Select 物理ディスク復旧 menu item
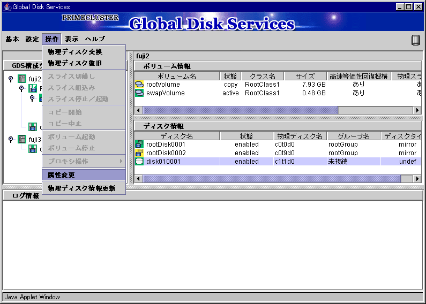The image size is (426, 304). click(84, 63)
